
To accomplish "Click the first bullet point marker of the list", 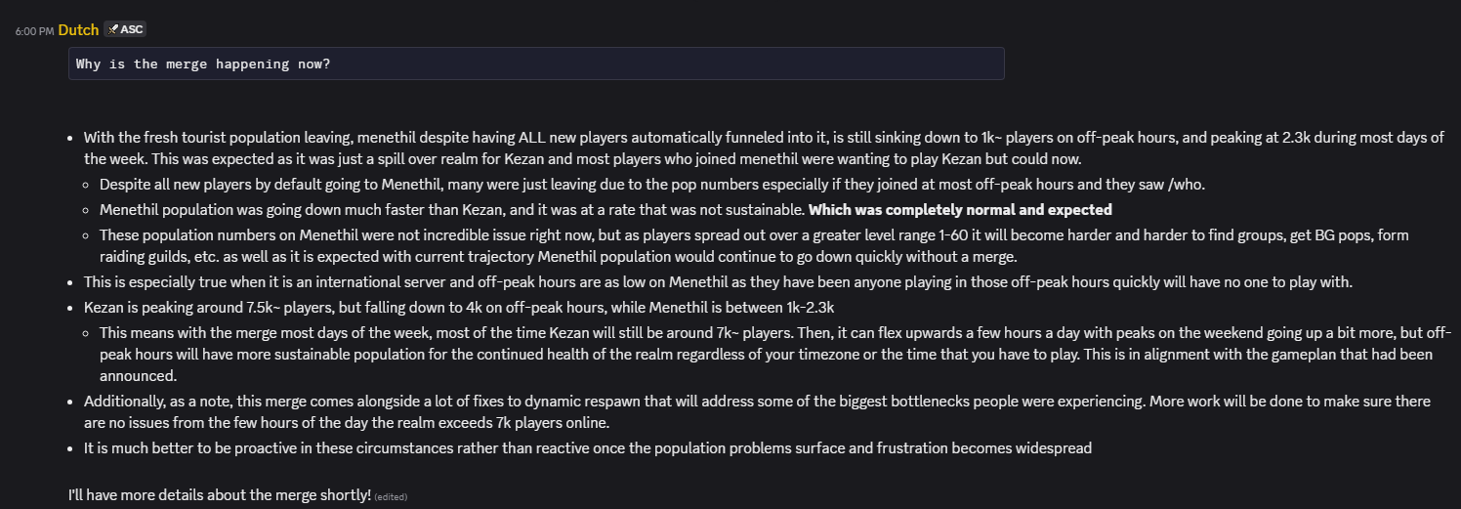I will (72, 138).
